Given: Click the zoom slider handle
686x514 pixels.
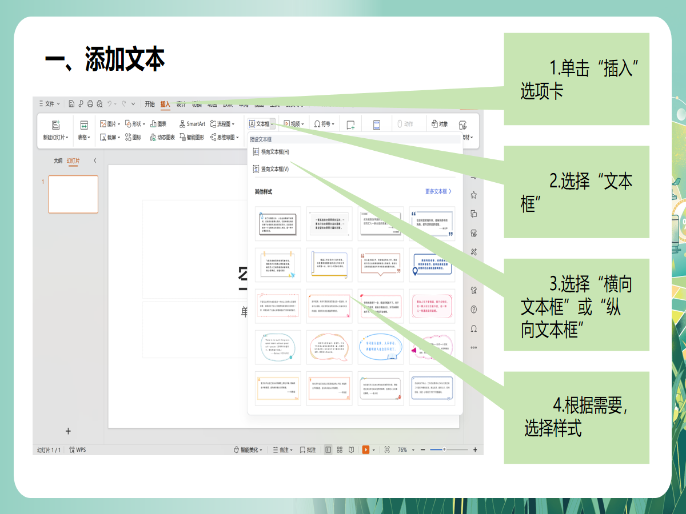Looking at the screenshot, I should point(444,450).
